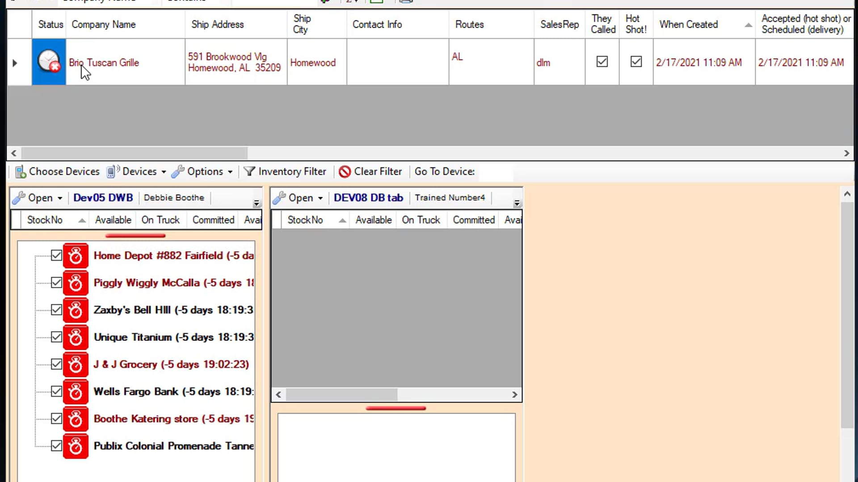Sort by StockNo column in Dev05 DWB panel
Viewport: 858px width, 482px height.
(x=55, y=220)
